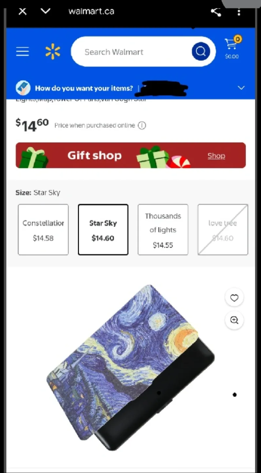Click the Shop link on Gift shop banner
The image size is (261, 473).
(216, 156)
